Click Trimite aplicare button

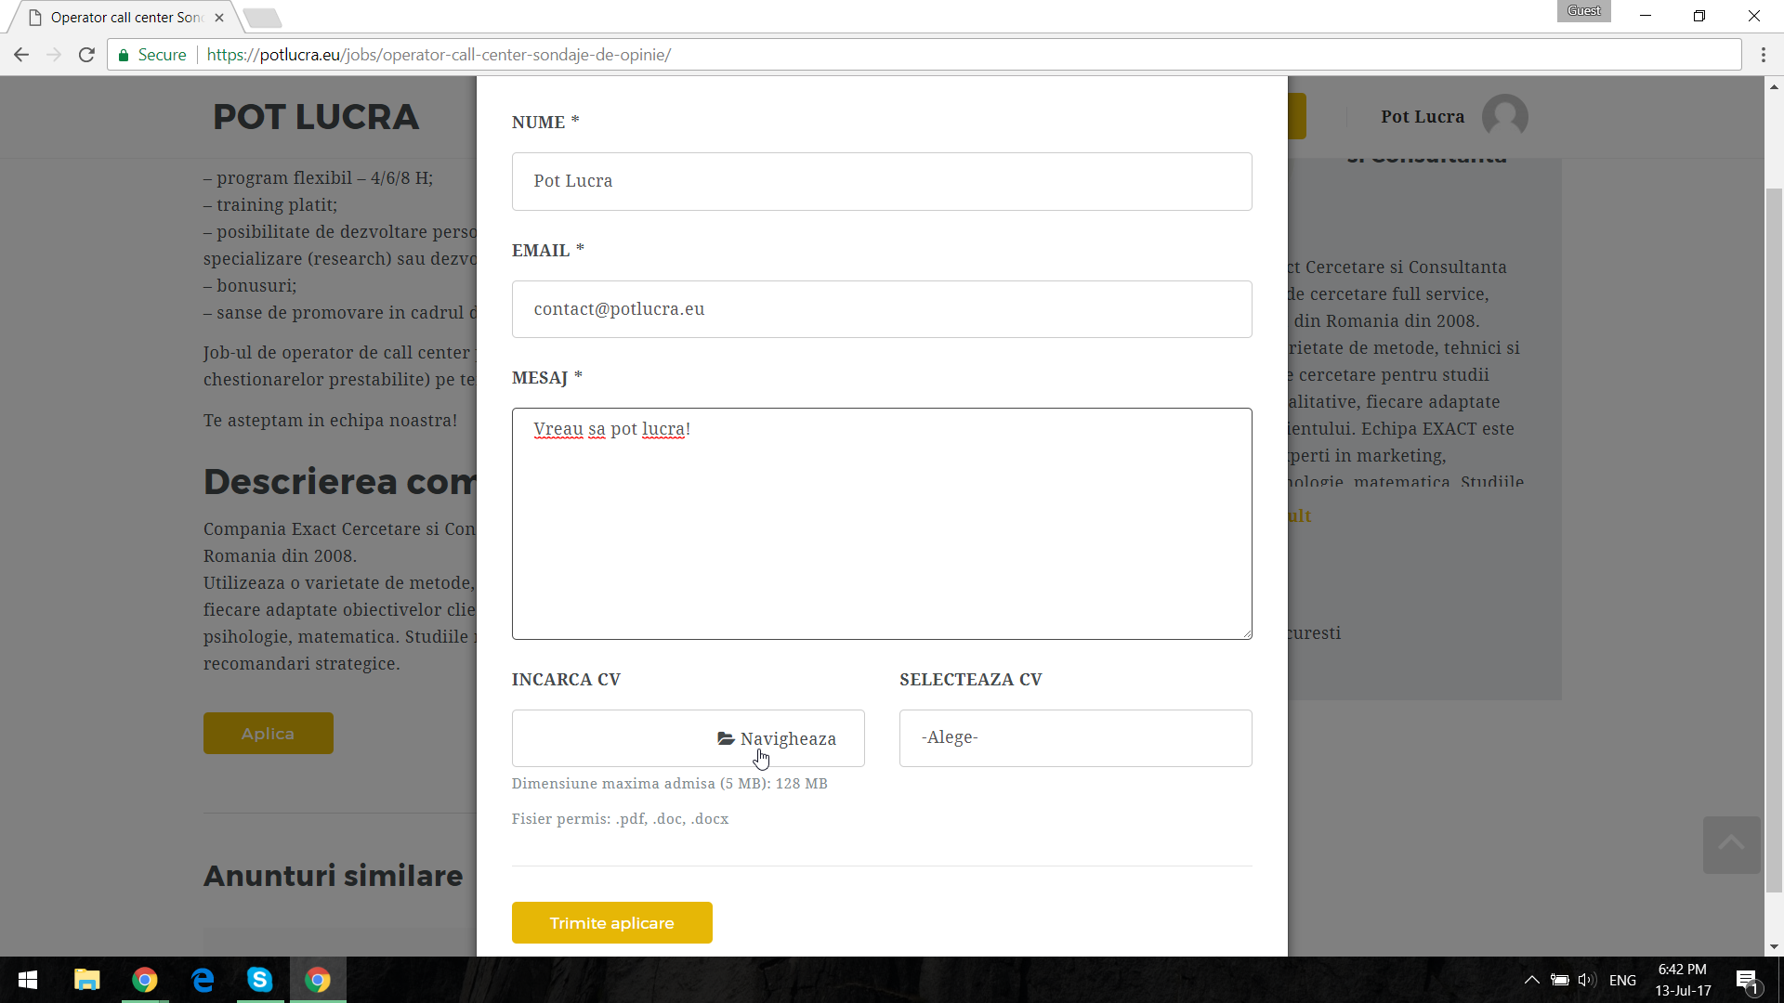coord(611,923)
